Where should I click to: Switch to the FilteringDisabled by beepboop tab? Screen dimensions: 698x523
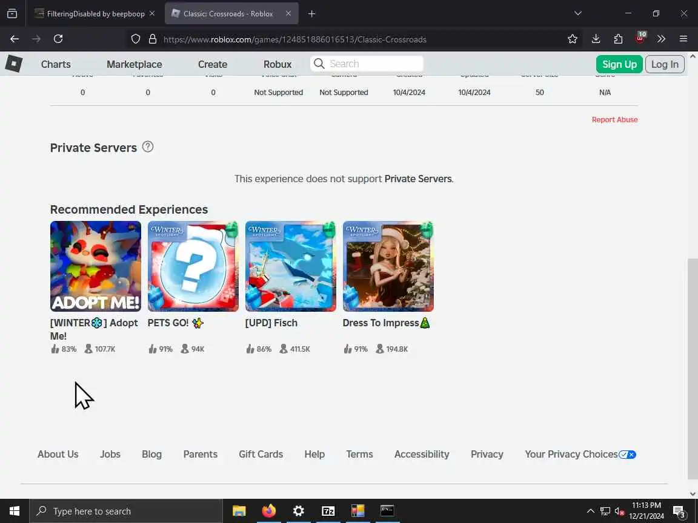(95, 14)
